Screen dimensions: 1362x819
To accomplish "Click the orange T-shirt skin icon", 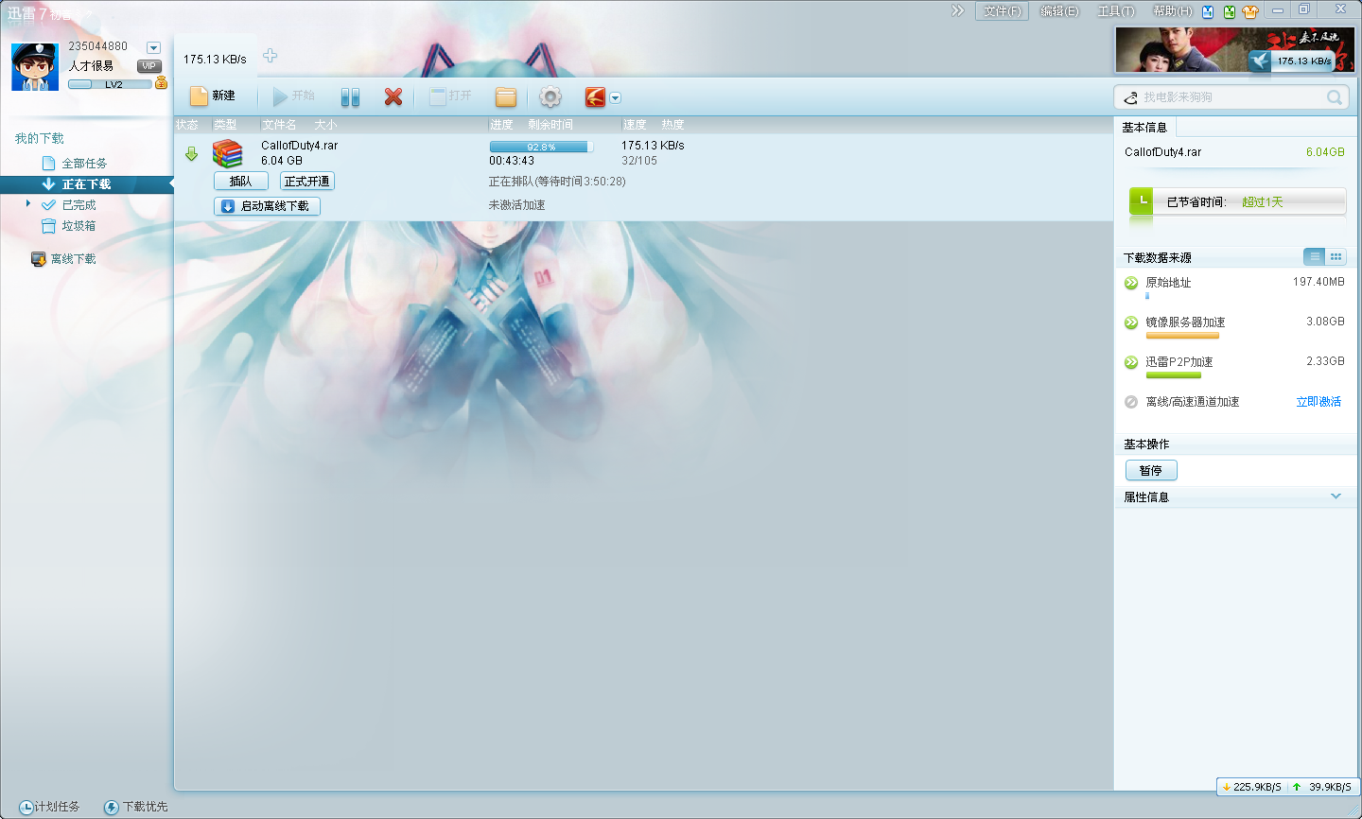I will (1250, 11).
